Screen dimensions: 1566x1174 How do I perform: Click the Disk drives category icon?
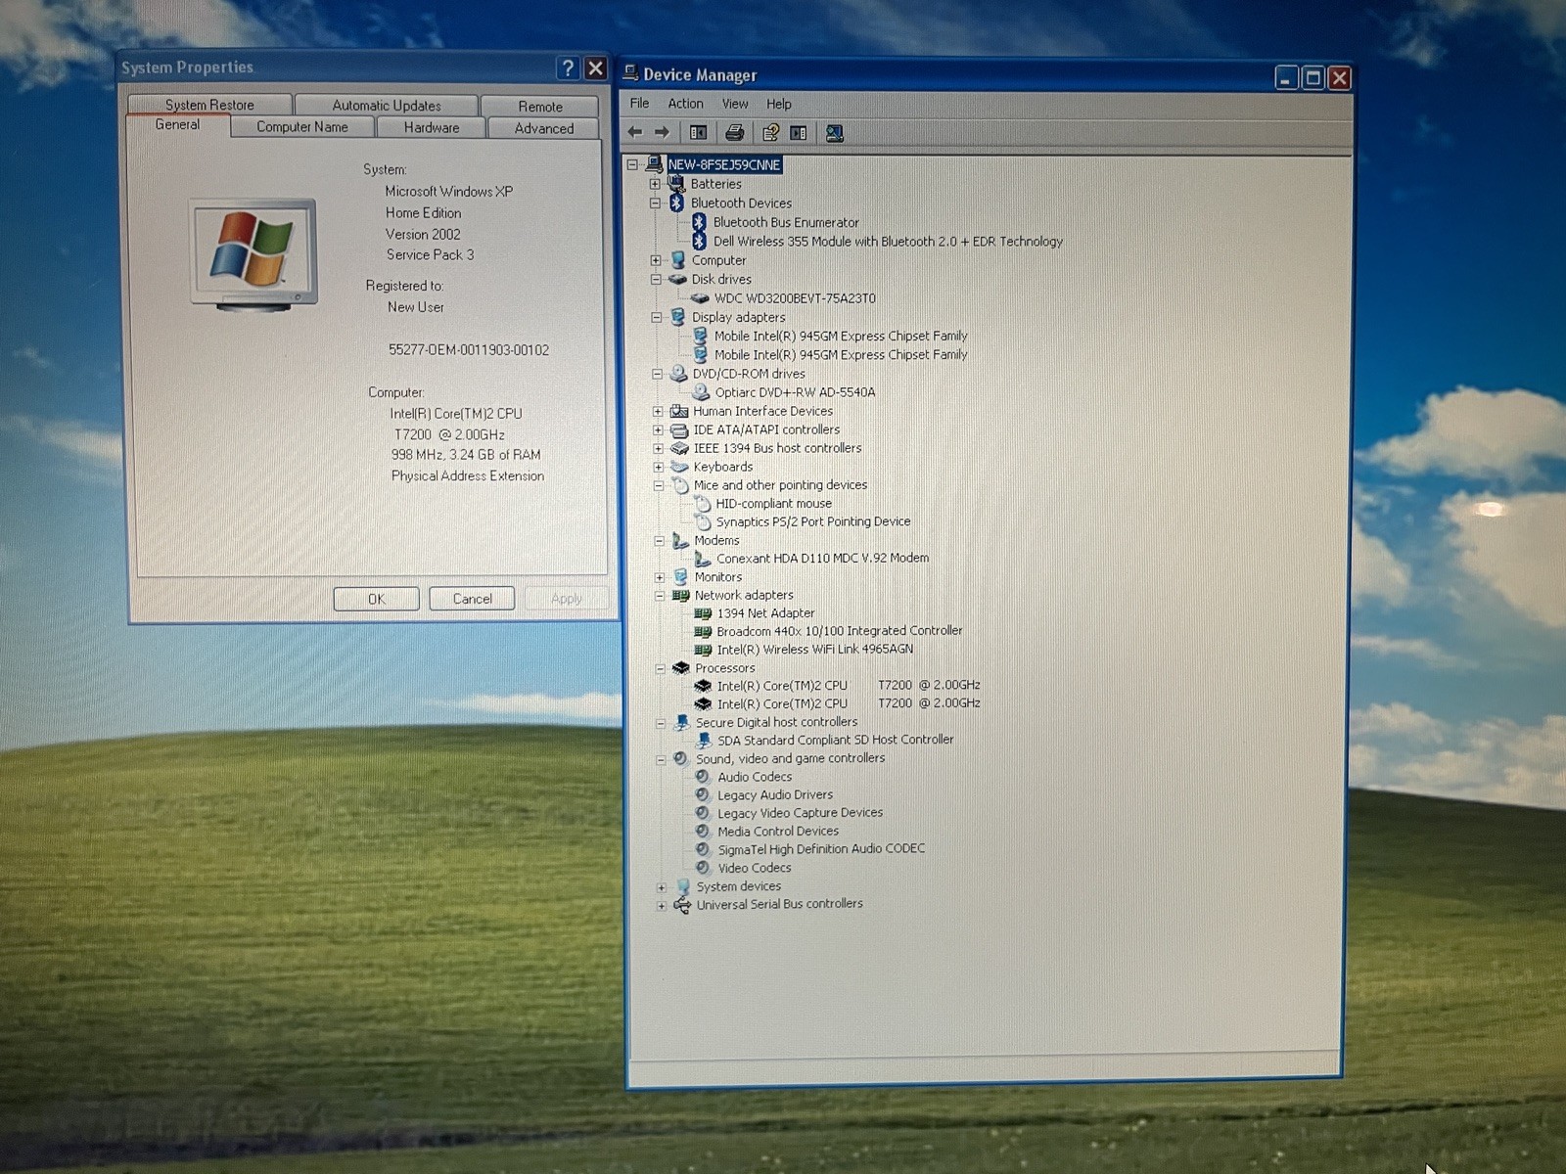coord(677,279)
